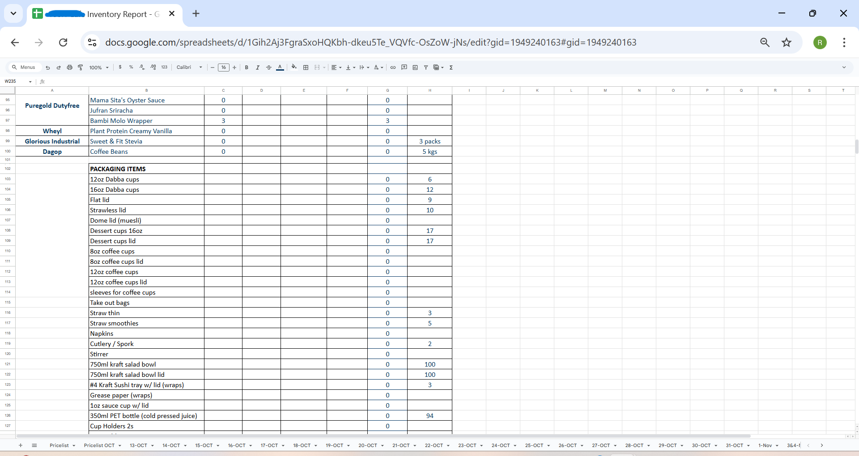Toggle Bold formatting
The image size is (859, 456).
247,68
